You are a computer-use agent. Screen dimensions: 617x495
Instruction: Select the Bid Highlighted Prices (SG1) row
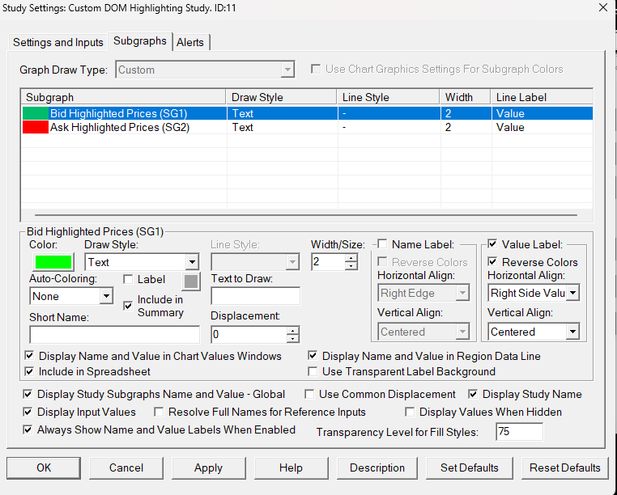click(x=118, y=113)
